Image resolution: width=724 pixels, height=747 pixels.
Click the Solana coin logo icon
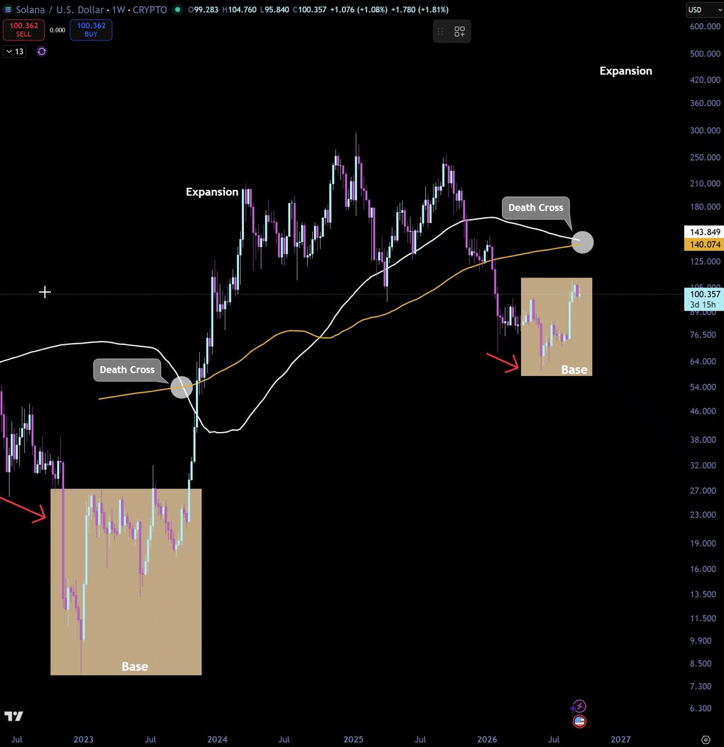[7, 10]
